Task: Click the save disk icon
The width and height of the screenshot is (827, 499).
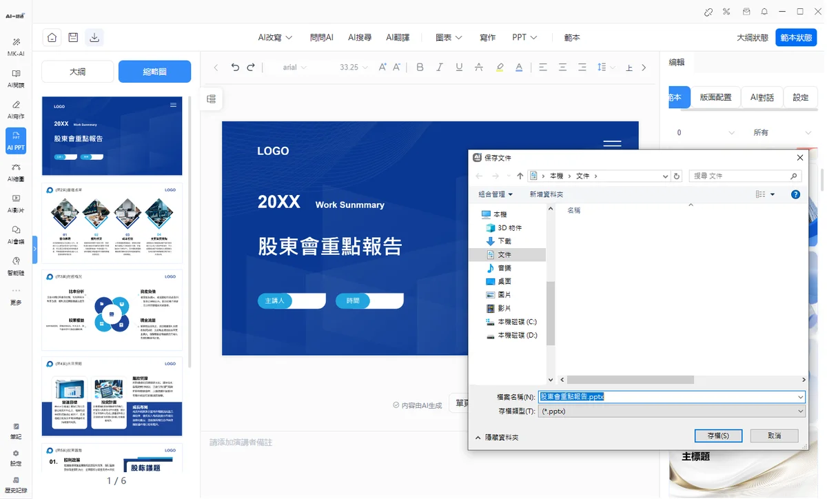Action: [x=73, y=37]
